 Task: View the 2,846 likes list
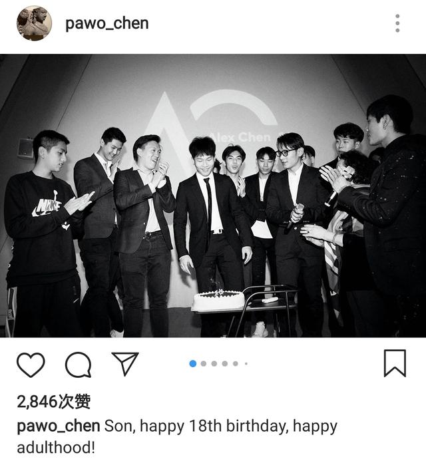[x=54, y=401]
